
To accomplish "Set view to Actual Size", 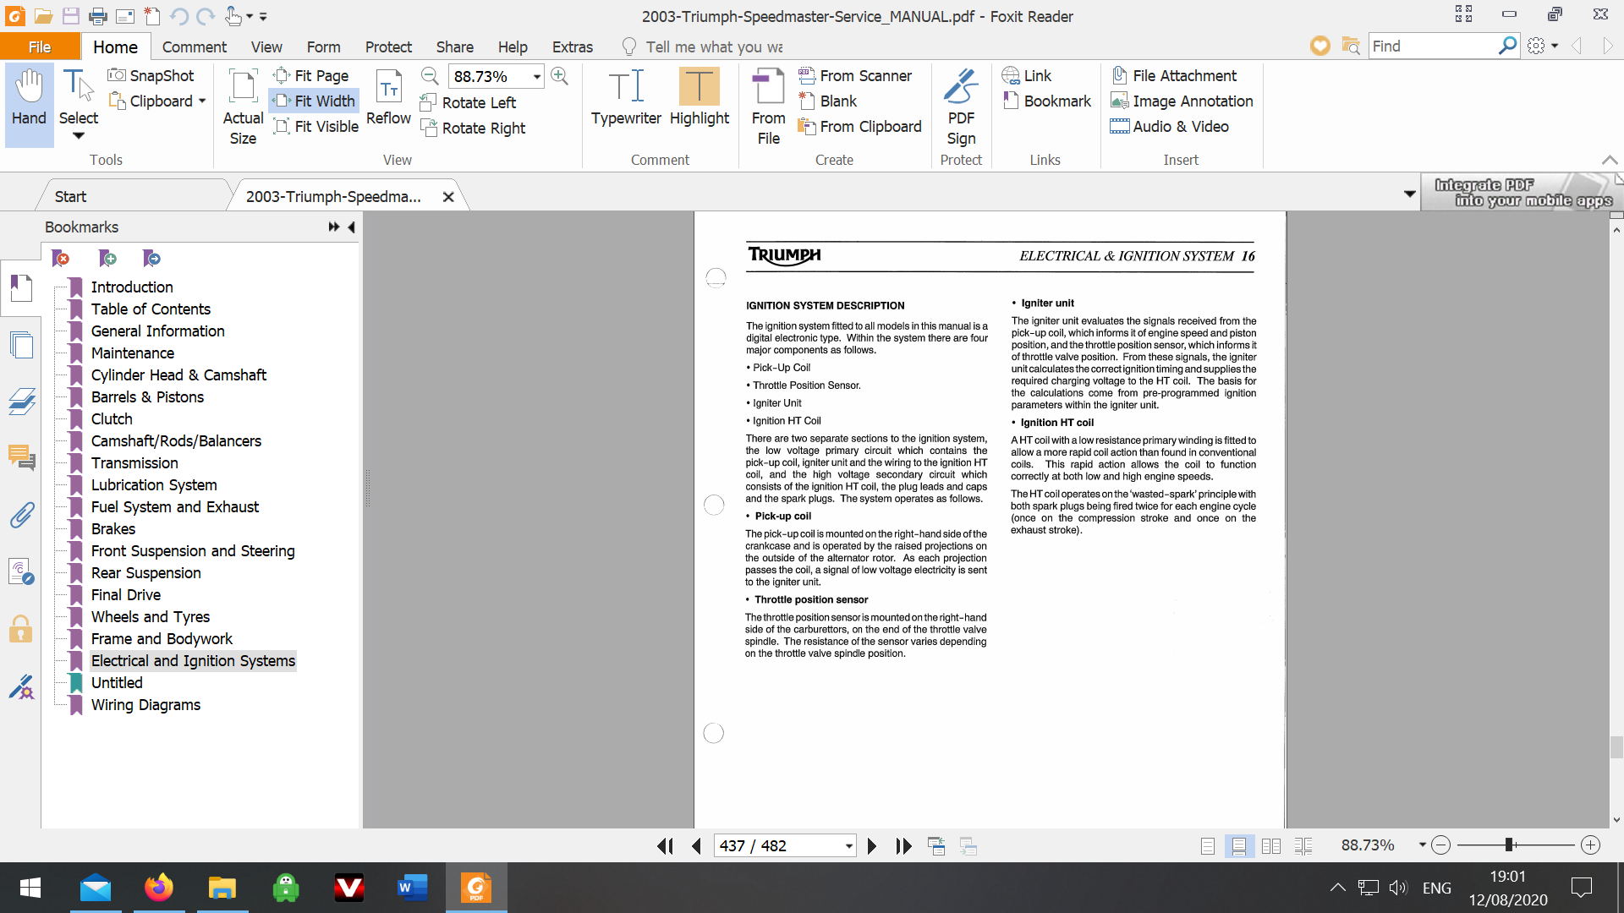I will pyautogui.click(x=243, y=106).
